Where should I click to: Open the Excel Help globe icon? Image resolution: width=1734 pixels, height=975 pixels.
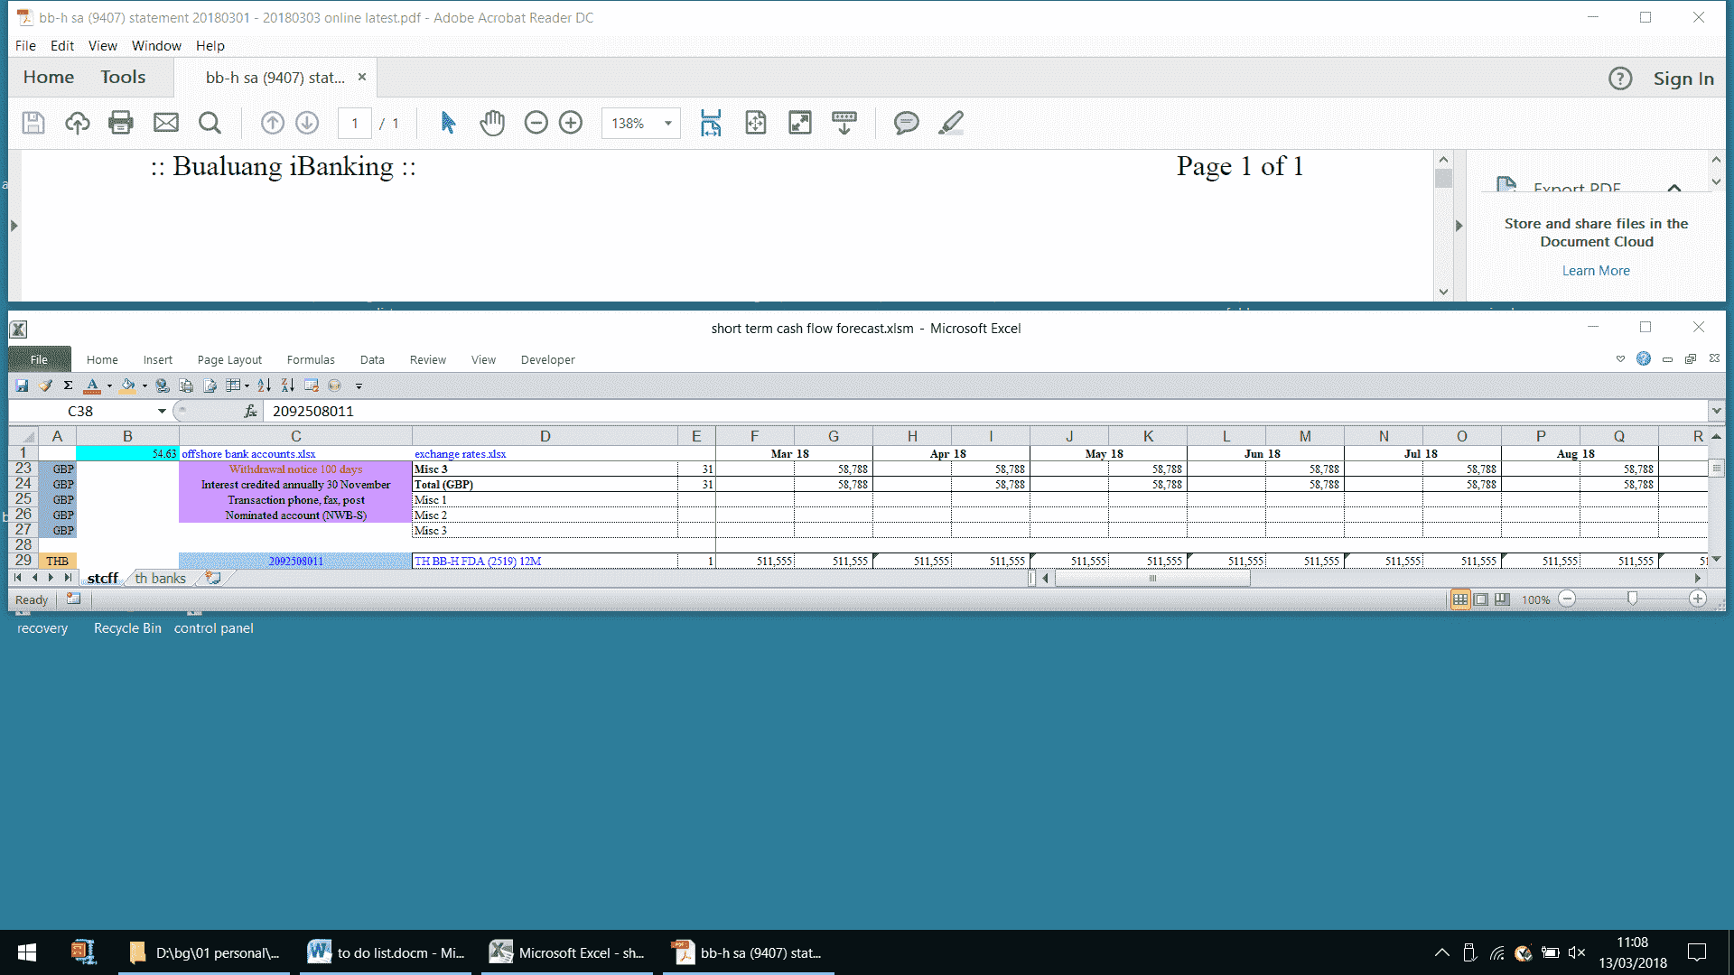click(1644, 358)
